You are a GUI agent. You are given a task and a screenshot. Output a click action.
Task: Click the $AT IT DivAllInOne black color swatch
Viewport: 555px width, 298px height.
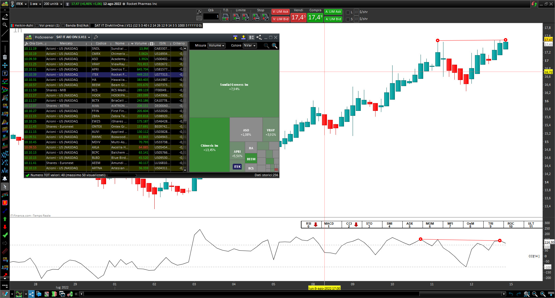point(92,25)
